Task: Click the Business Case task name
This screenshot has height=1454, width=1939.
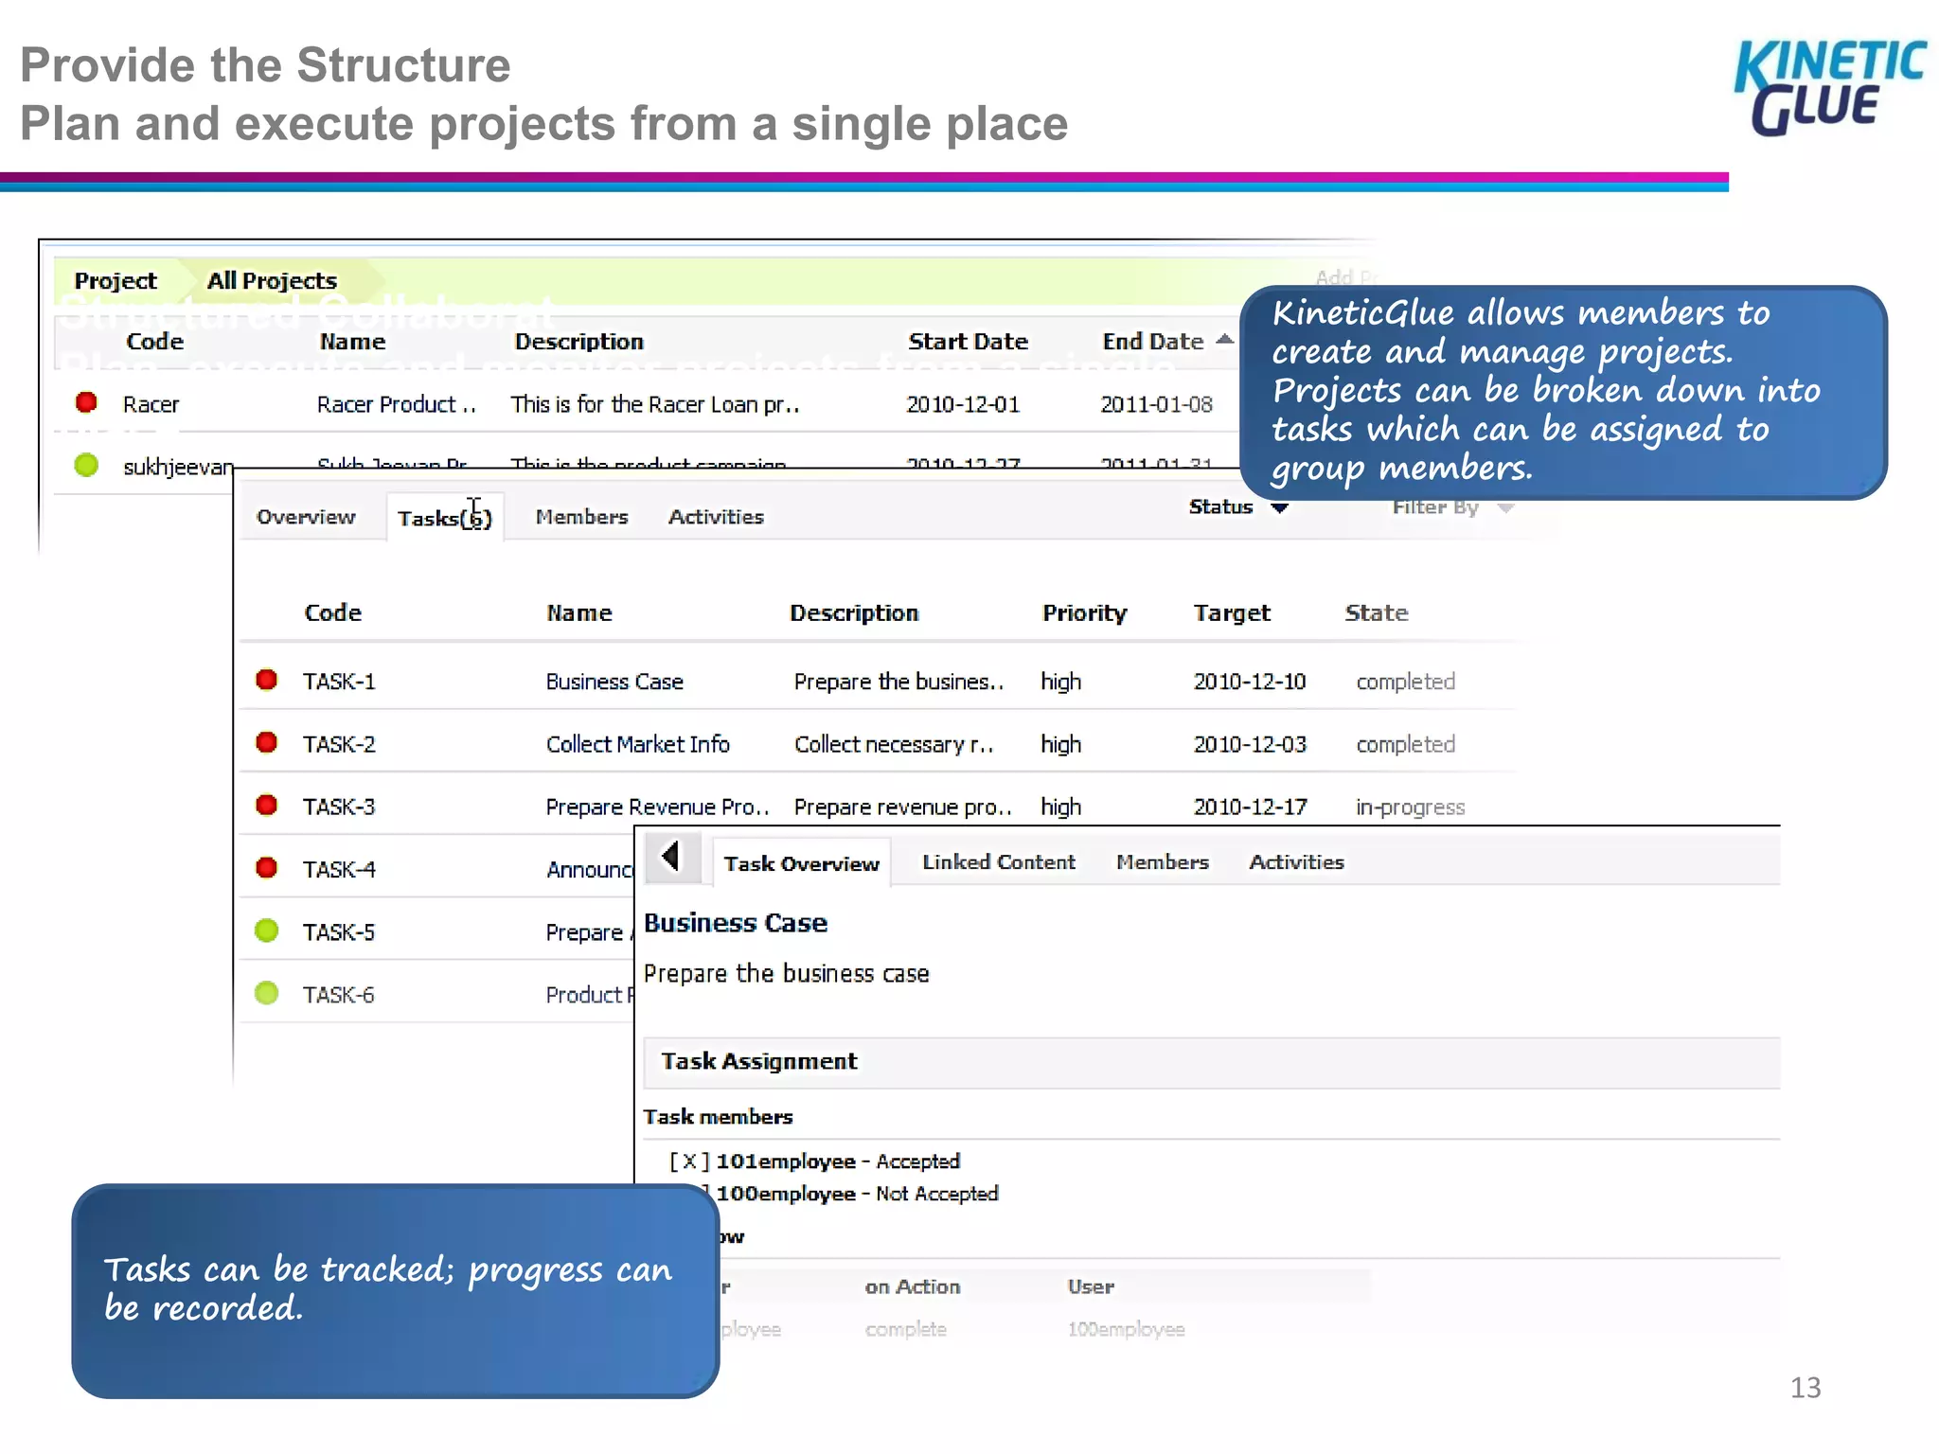Action: coord(614,682)
